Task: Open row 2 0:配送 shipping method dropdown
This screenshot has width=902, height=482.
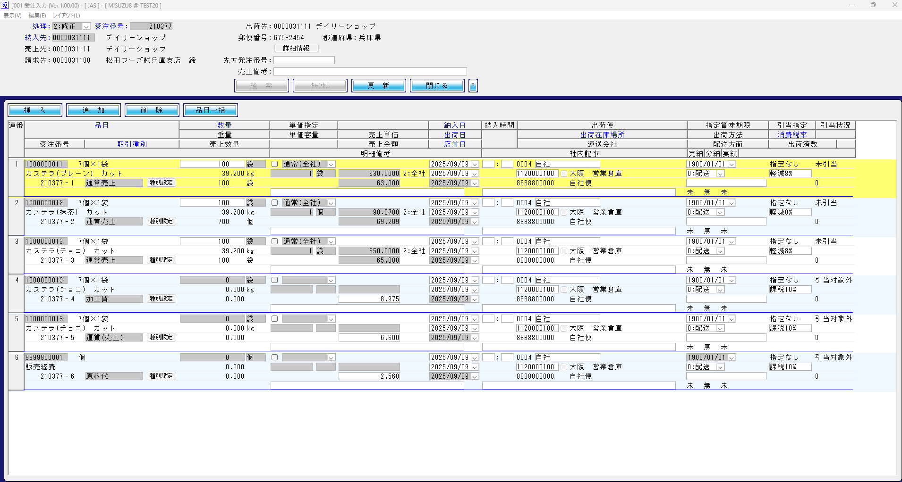Action: pos(721,212)
